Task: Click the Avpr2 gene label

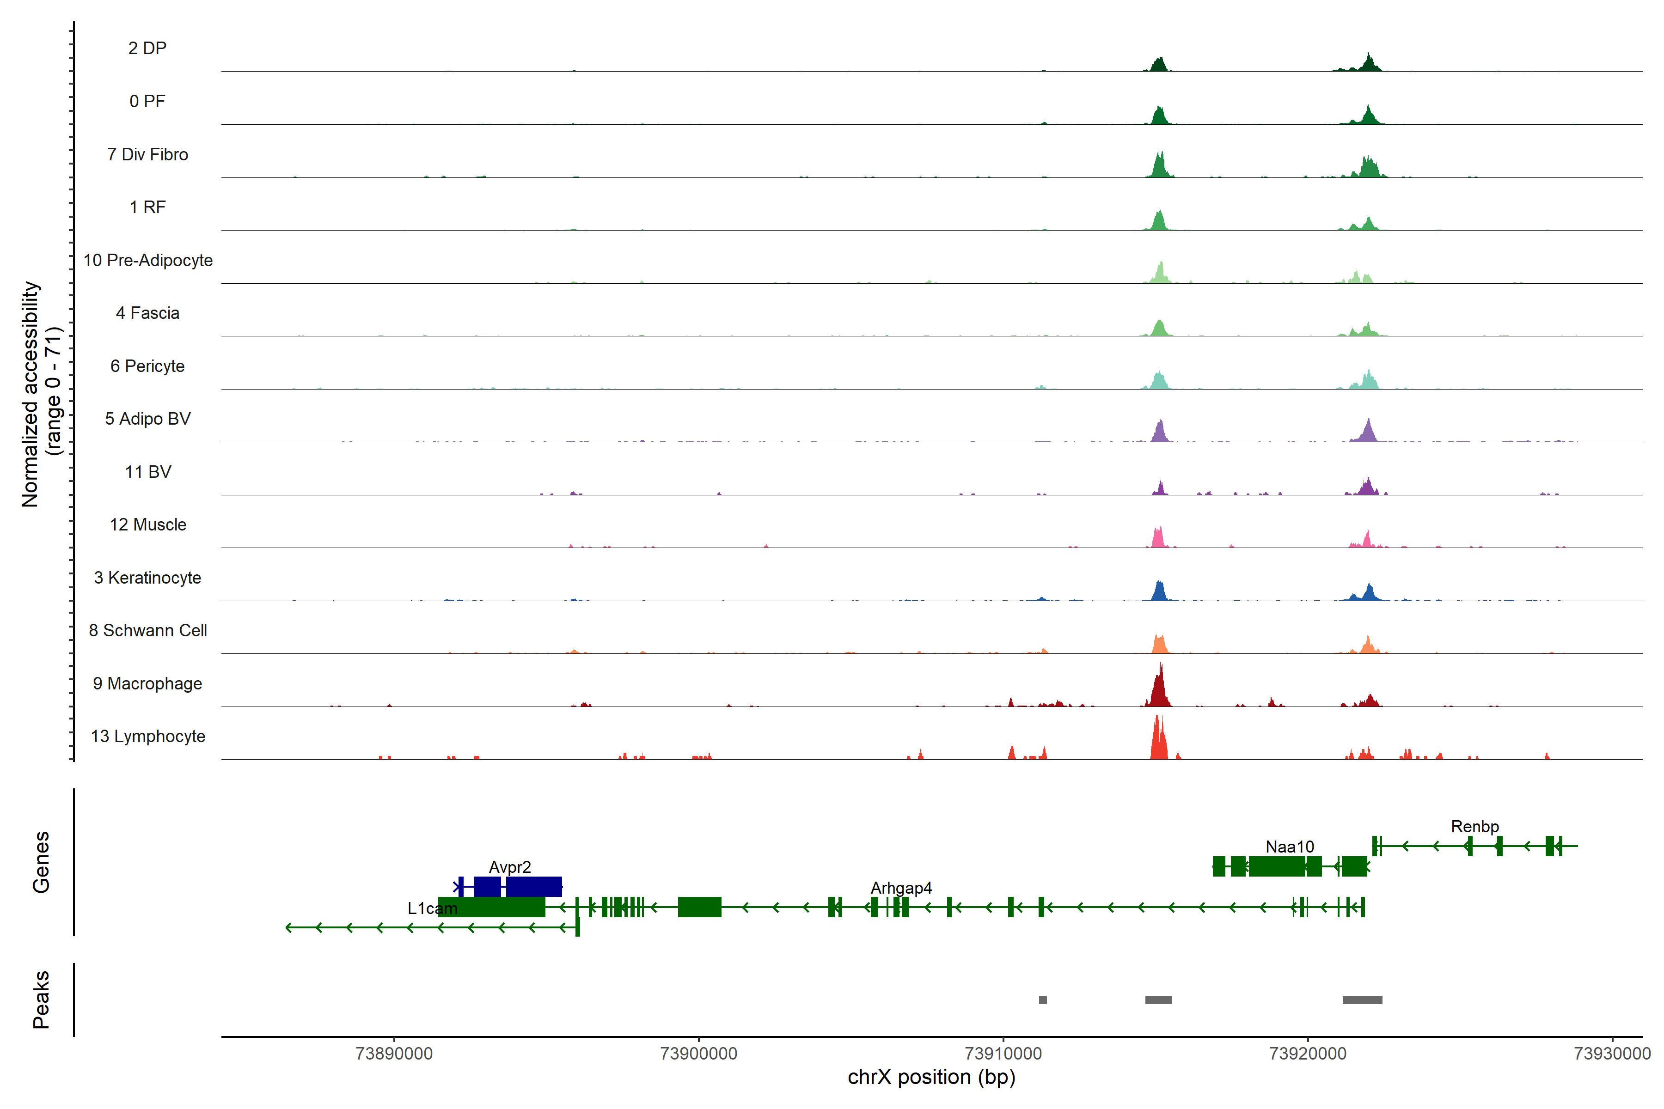Action: coord(509,866)
